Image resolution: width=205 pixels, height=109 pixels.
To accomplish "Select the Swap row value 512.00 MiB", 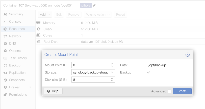I will (89, 29).
